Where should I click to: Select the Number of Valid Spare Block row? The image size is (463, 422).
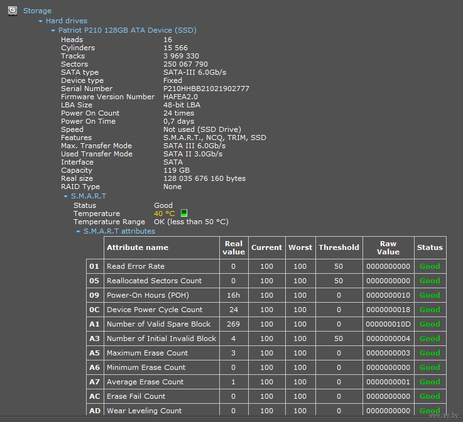158,324
